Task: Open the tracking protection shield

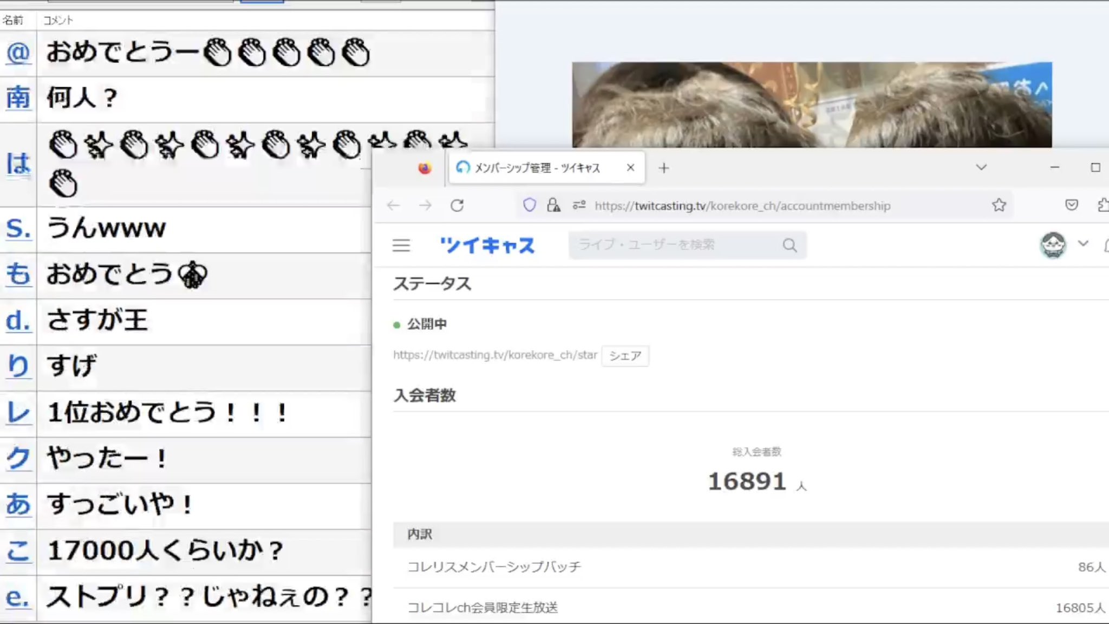Action: coord(529,205)
